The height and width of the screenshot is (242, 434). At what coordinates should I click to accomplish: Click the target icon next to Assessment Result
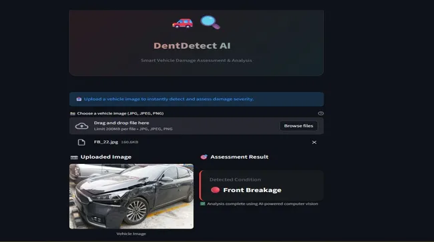point(204,157)
